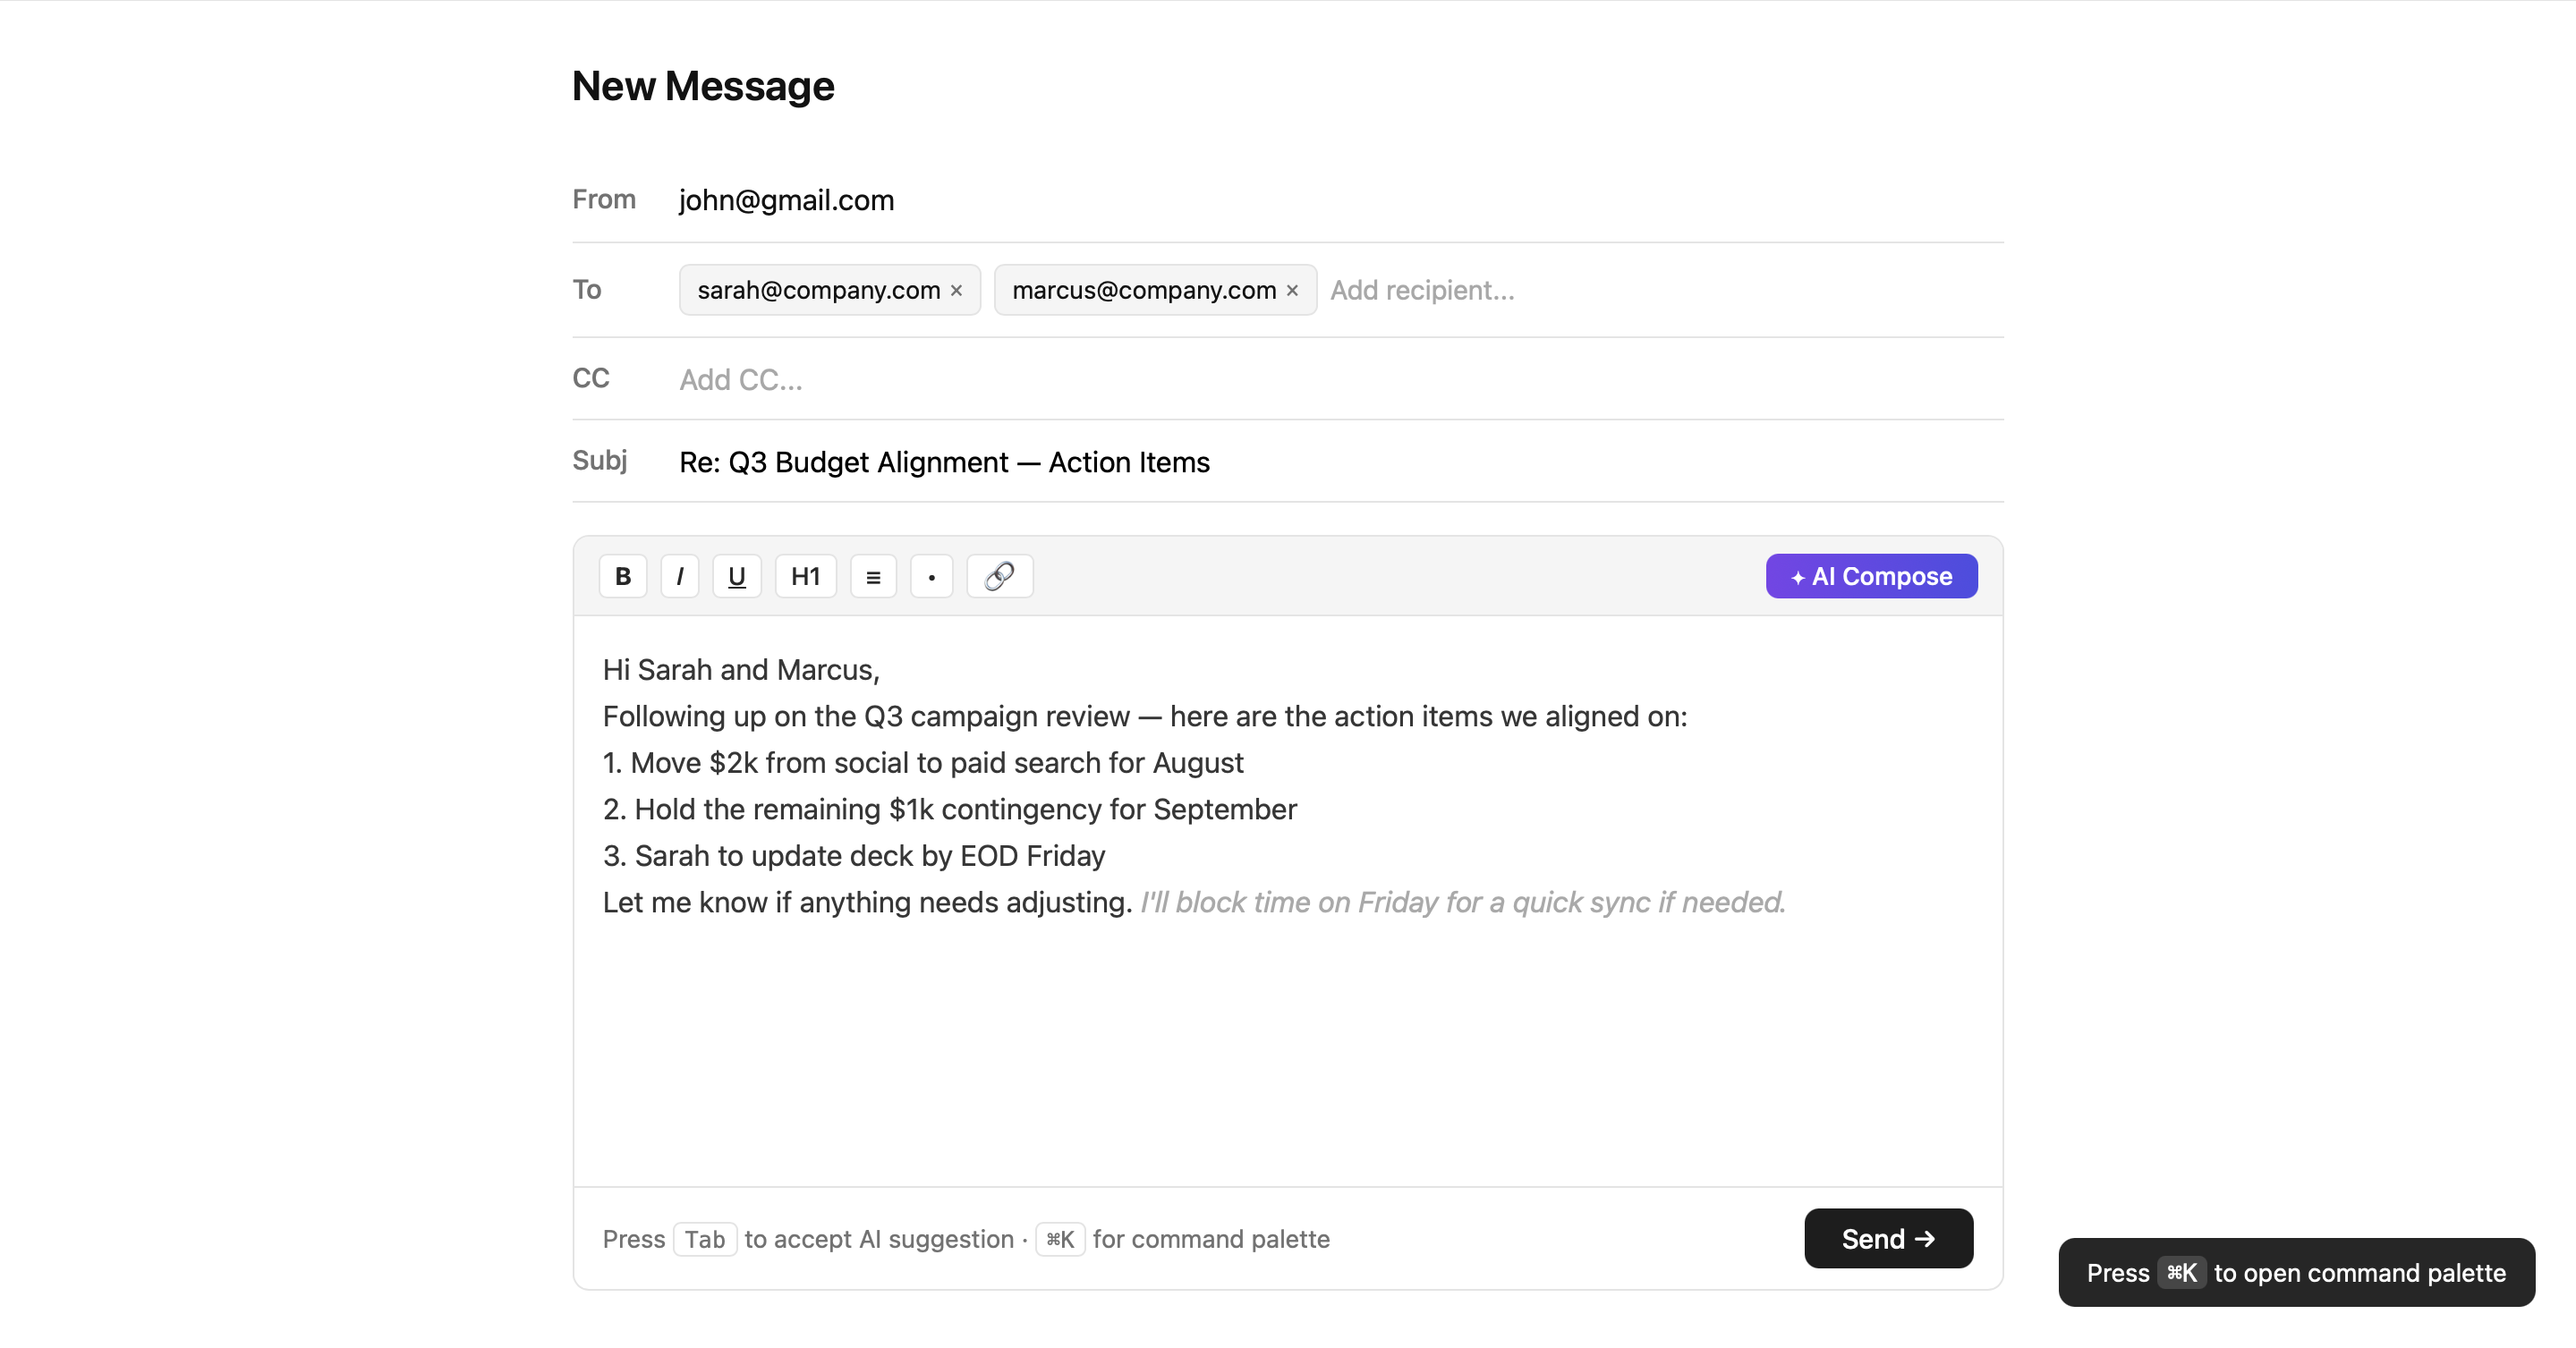Dismiss the command palette toast
The image size is (2576, 1348).
[x=2295, y=1272]
